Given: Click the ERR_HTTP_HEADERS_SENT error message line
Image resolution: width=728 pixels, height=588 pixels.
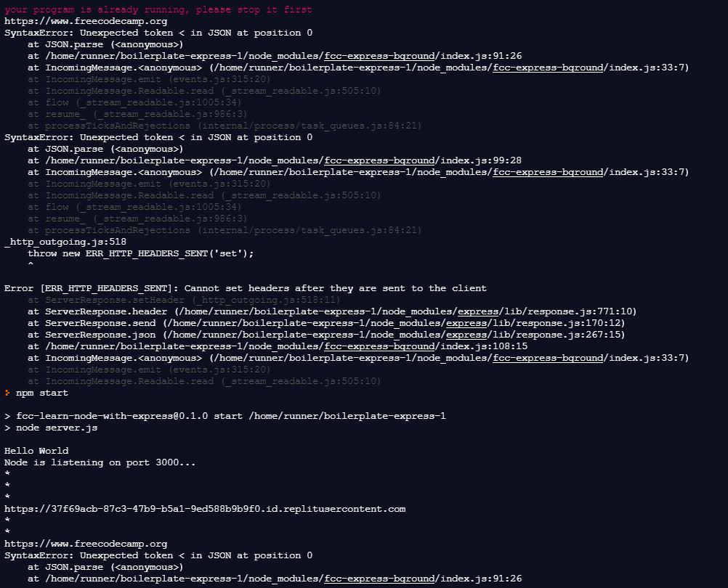Looking at the screenshot, I should coord(246,288).
